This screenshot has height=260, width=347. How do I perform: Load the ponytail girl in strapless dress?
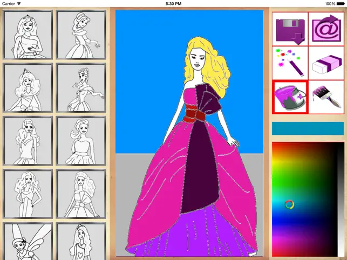coord(81,141)
